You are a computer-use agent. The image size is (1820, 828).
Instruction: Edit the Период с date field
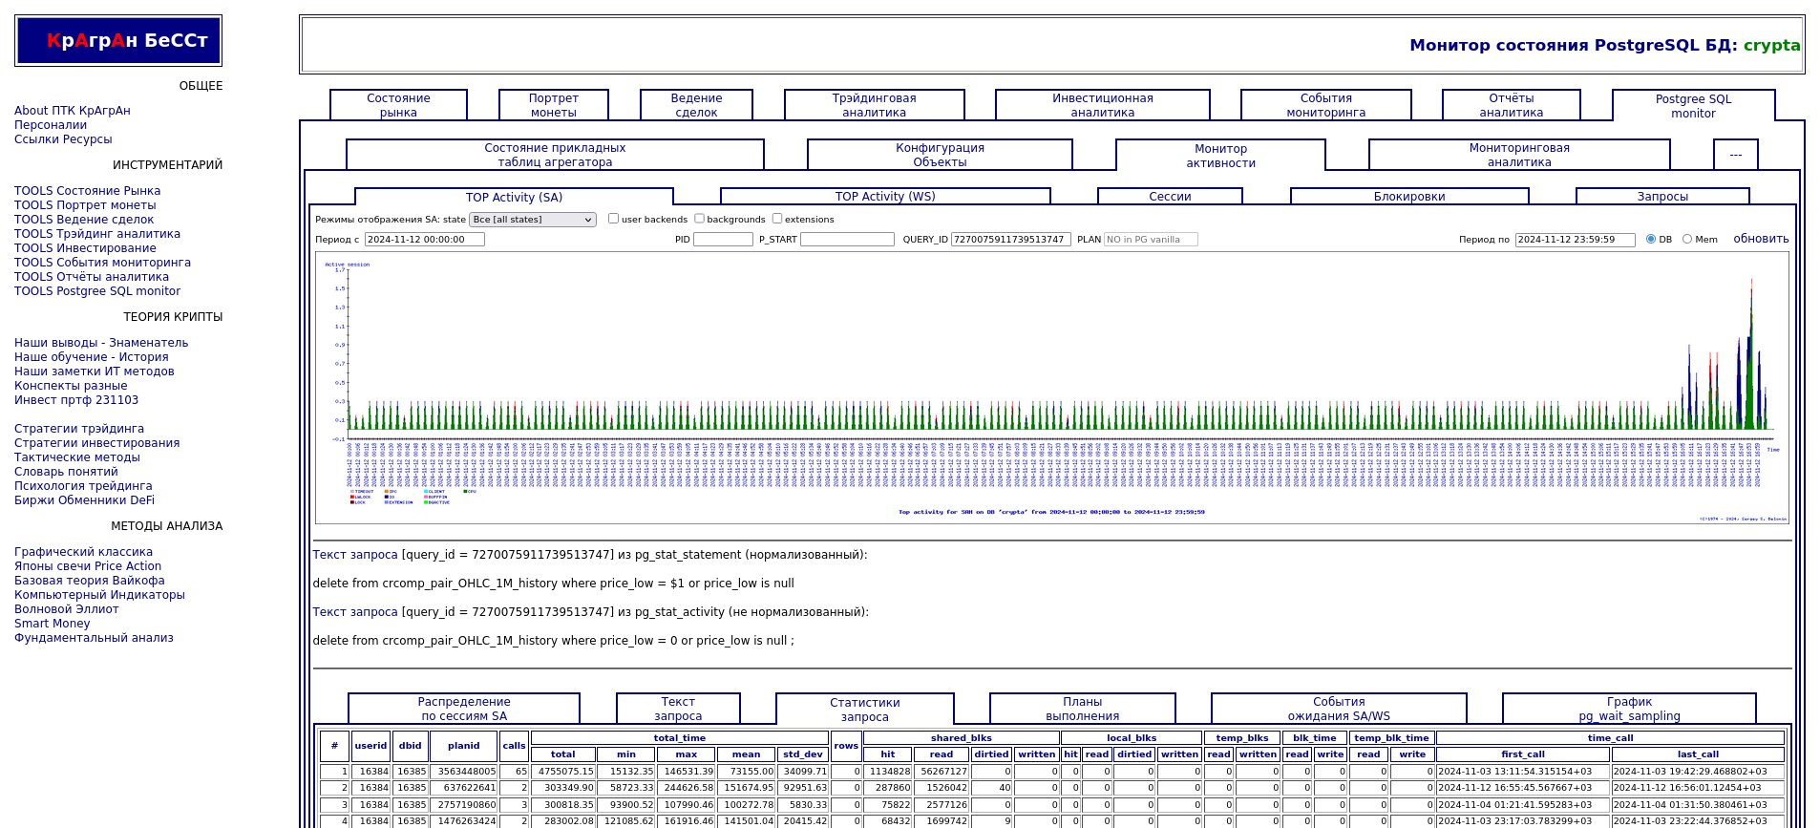click(x=424, y=240)
